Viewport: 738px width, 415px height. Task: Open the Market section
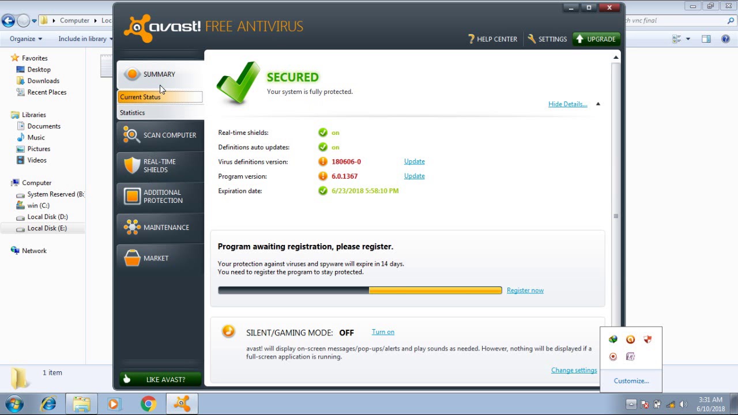click(160, 258)
